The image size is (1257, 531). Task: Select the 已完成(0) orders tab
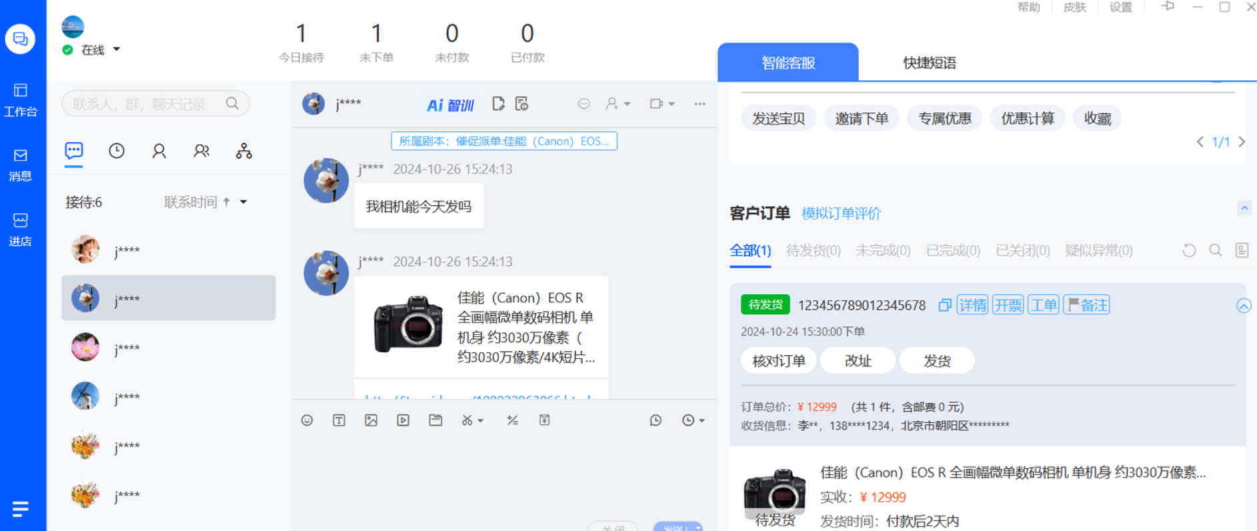click(953, 251)
